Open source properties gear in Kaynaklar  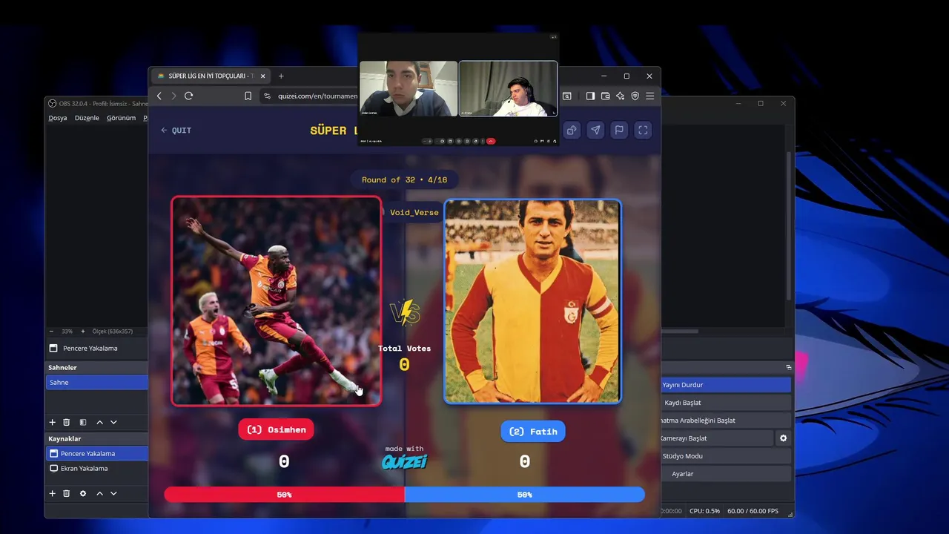(x=83, y=493)
